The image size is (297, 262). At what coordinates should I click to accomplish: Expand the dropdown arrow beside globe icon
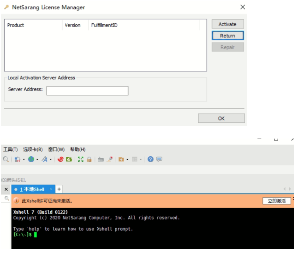pos(37,160)
